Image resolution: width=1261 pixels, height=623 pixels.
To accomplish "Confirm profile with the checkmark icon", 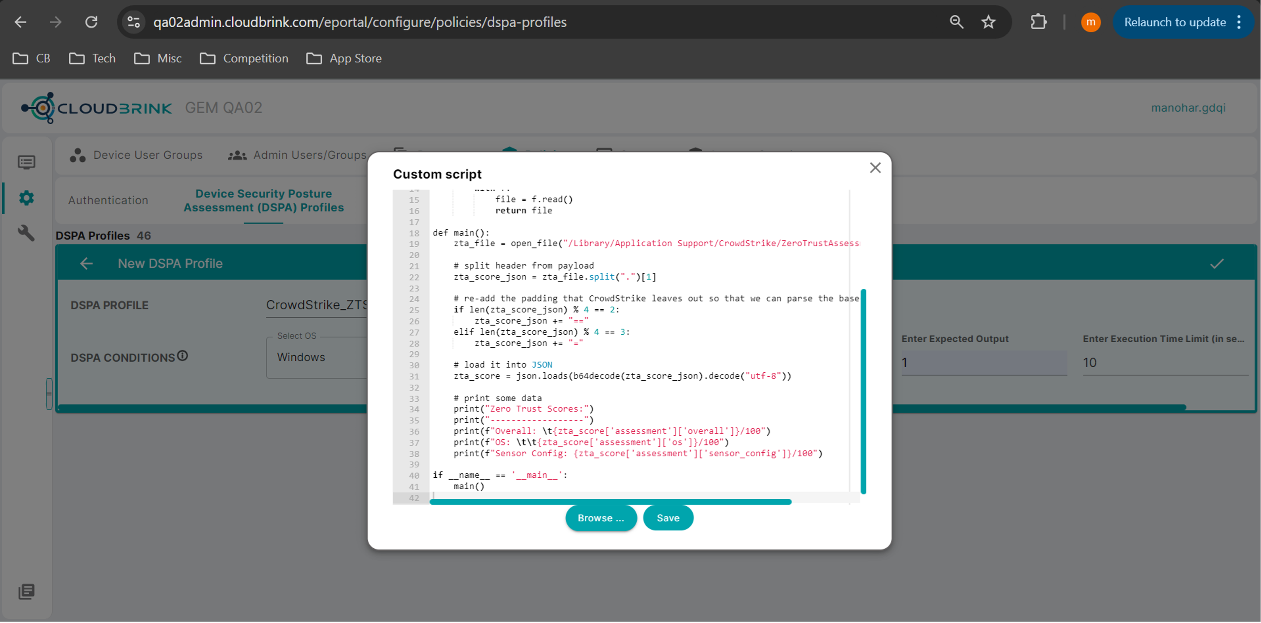I will click(x=1216, y=263).
